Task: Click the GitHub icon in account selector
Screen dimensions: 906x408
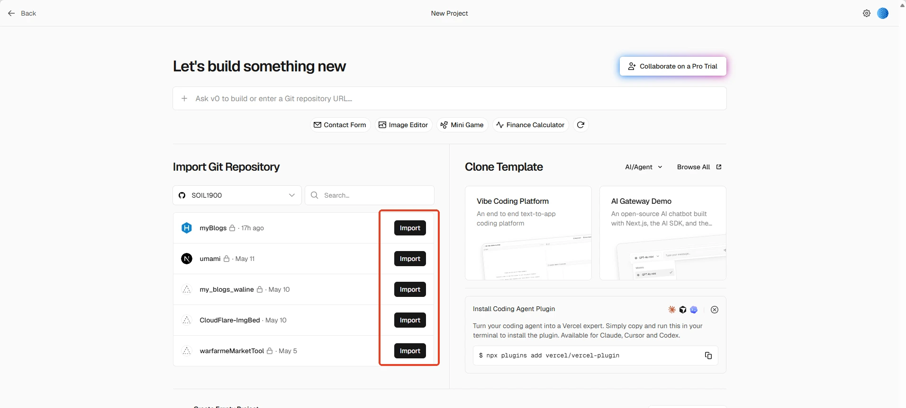Action: point(182,195)
